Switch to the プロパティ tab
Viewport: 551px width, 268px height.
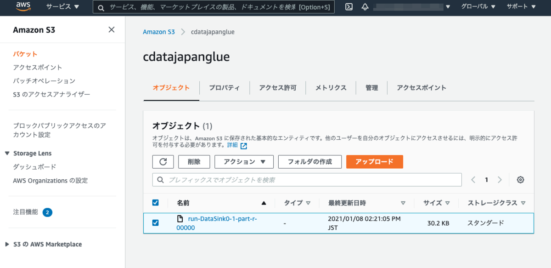coord(224,88)
